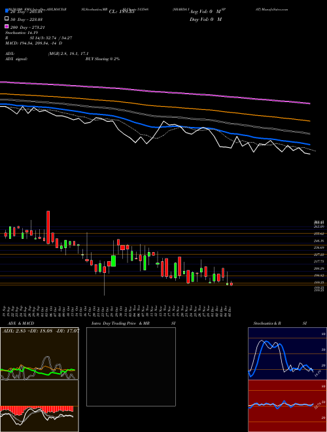Click the 'Stochastics & R' panel title
The width and height of the screenshot is (327, 432).
tap(267, 323)
